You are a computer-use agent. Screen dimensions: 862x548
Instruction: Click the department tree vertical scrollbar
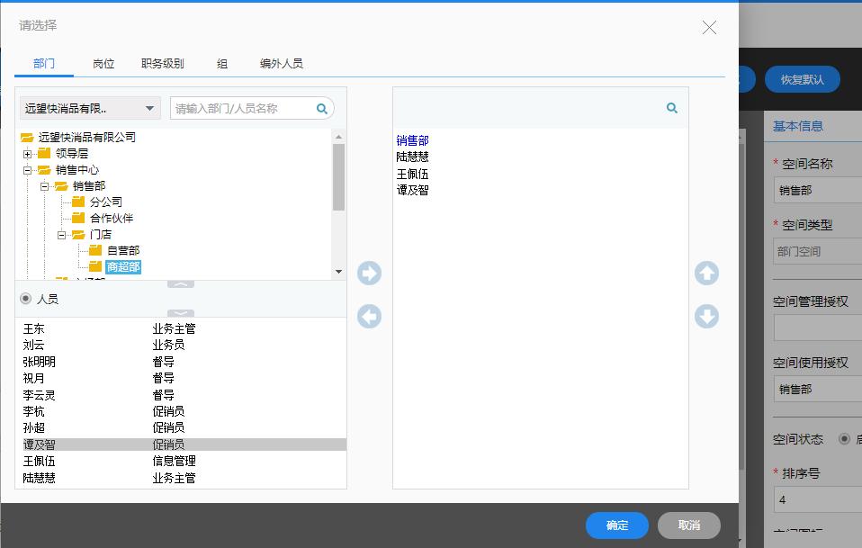pos(338,176)
